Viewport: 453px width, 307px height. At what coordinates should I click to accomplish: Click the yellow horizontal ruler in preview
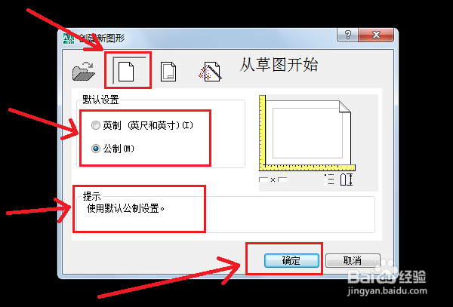[308, 168]
